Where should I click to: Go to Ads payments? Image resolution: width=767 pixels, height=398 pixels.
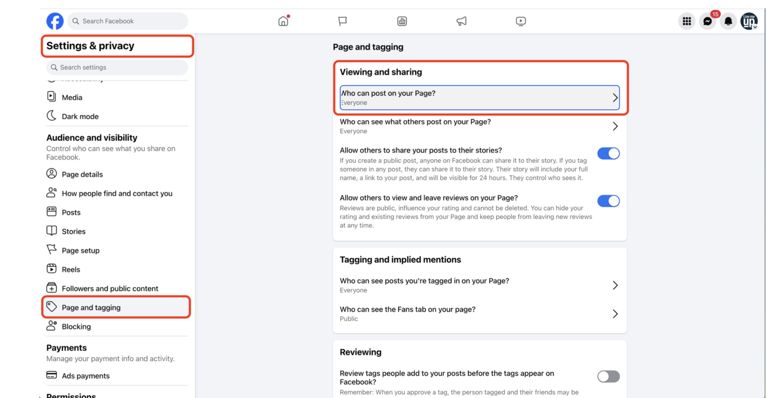pyautogui.click(x=86, y=376)
